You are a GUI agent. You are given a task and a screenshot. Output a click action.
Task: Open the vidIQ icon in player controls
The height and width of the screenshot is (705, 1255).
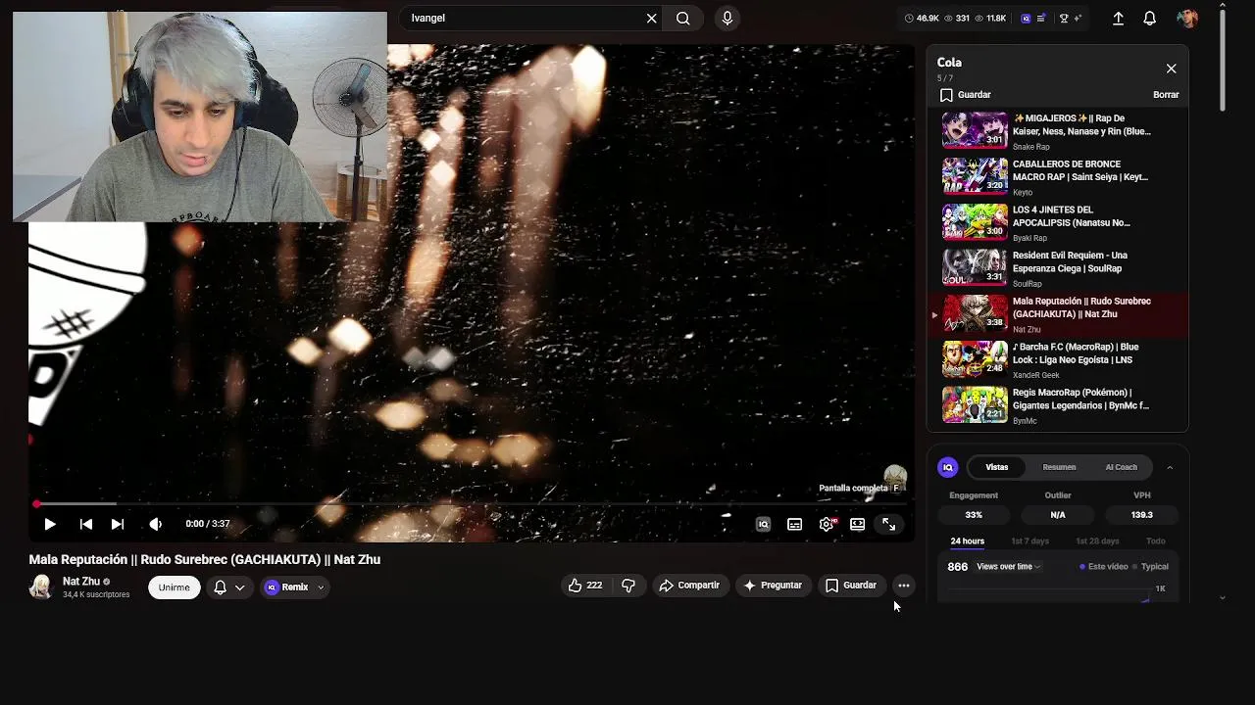(x=763, y=524)
